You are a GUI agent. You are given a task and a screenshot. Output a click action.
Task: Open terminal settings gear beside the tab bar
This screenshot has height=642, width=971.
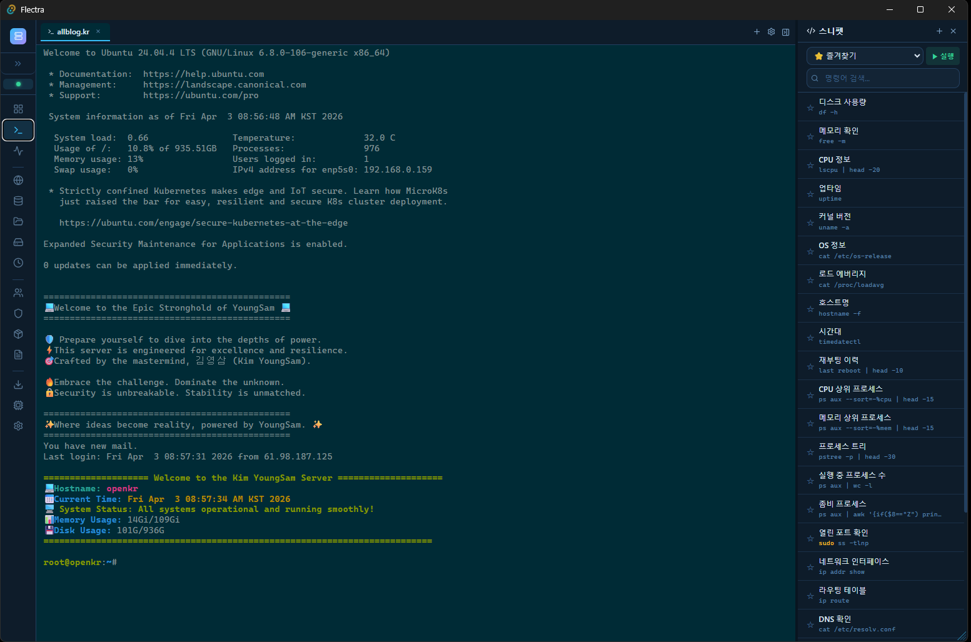771,32
